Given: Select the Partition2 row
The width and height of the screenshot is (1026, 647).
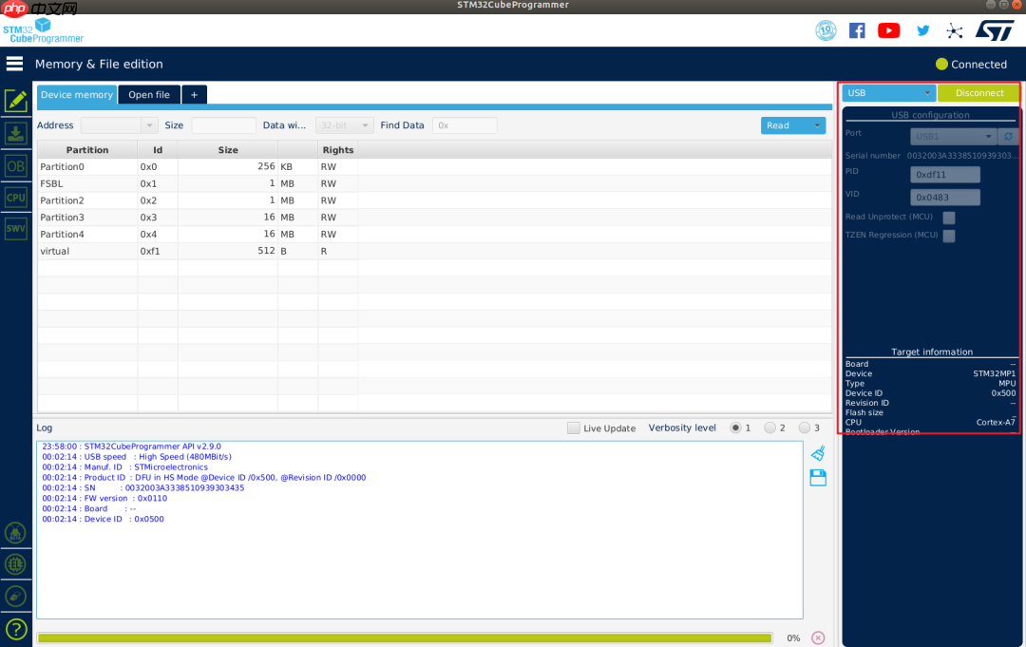Looking at the screenshot, I should [434, 200].
